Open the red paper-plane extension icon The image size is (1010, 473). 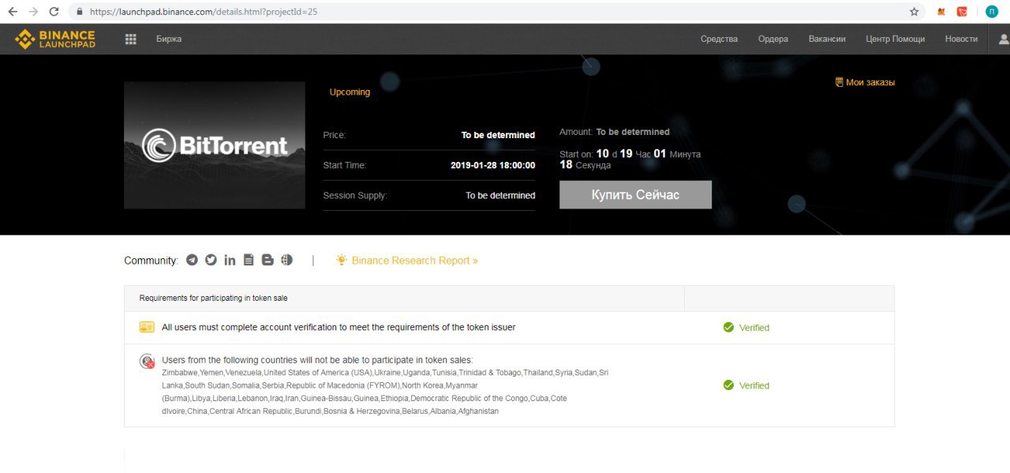962,12
